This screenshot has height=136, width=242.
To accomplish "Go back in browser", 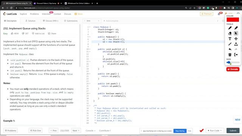I will tap(3, 8).
